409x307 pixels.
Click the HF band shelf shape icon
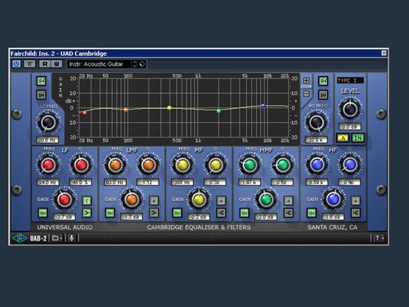click(x=356, y=212)
